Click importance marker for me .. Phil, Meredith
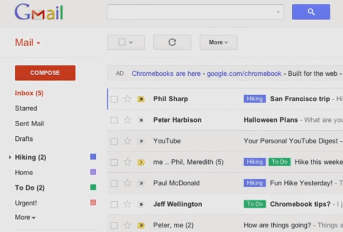Viewport: 343px width, 232px height. click(141, 162)
